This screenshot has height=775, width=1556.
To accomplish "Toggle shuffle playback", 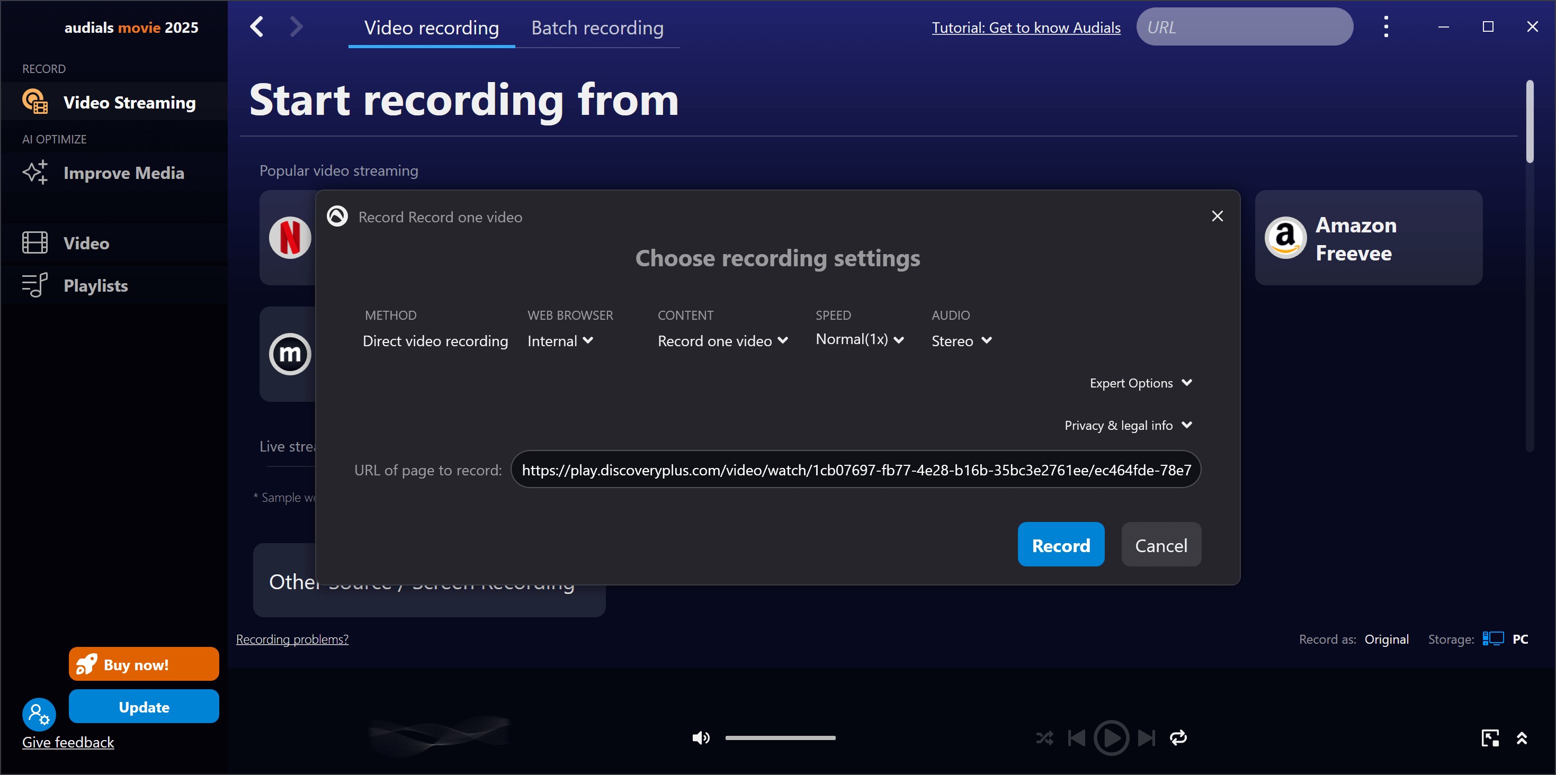I will (1044, 737).
